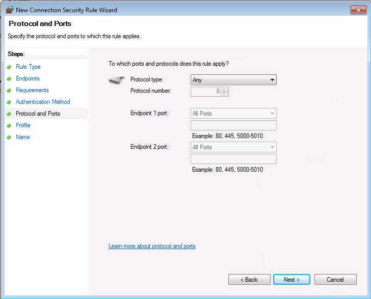The height and width of the screenshot is (299, 371).
Task: Open the Profile step
Action: click(x=23, y=125)
